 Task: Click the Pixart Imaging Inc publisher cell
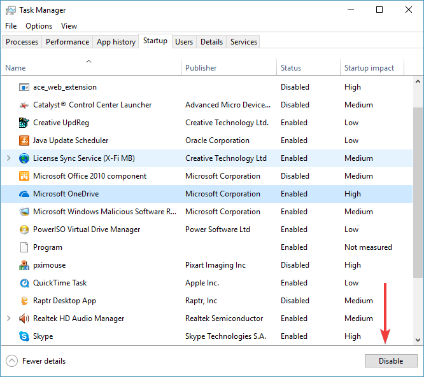[215, 265]
